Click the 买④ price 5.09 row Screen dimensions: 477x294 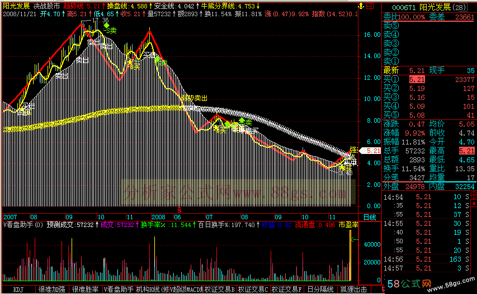tap(429, 106)
